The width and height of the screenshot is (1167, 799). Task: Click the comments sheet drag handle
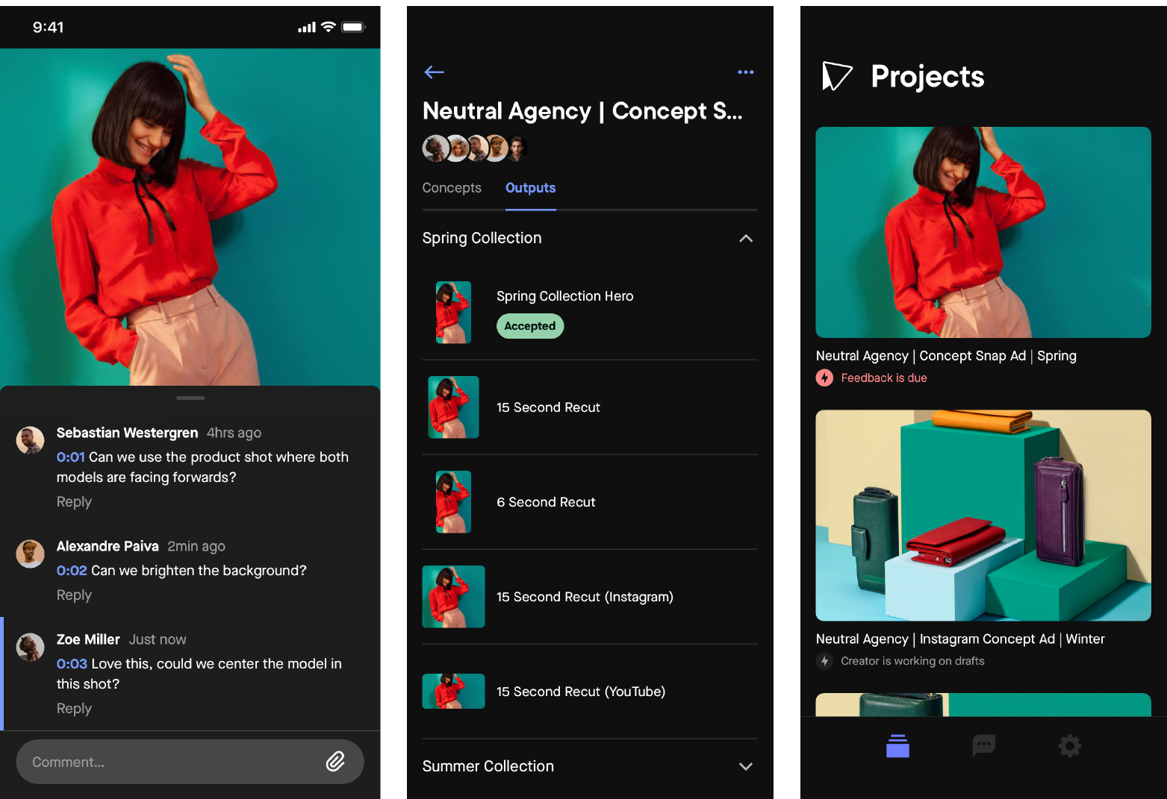click(x=190, y=398)
